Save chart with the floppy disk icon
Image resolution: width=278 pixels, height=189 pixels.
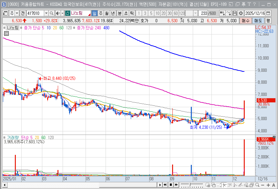click(x=234, y=13)
